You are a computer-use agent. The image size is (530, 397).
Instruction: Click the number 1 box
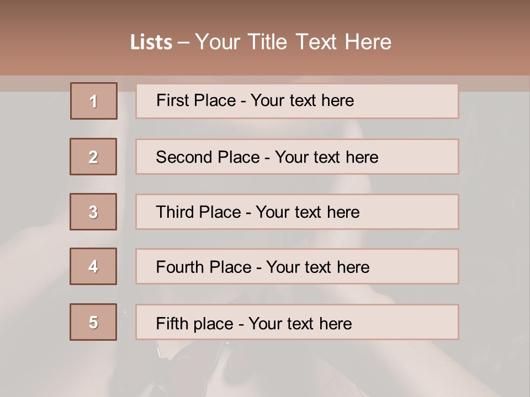pyautogui.click(x=94, y=101)
